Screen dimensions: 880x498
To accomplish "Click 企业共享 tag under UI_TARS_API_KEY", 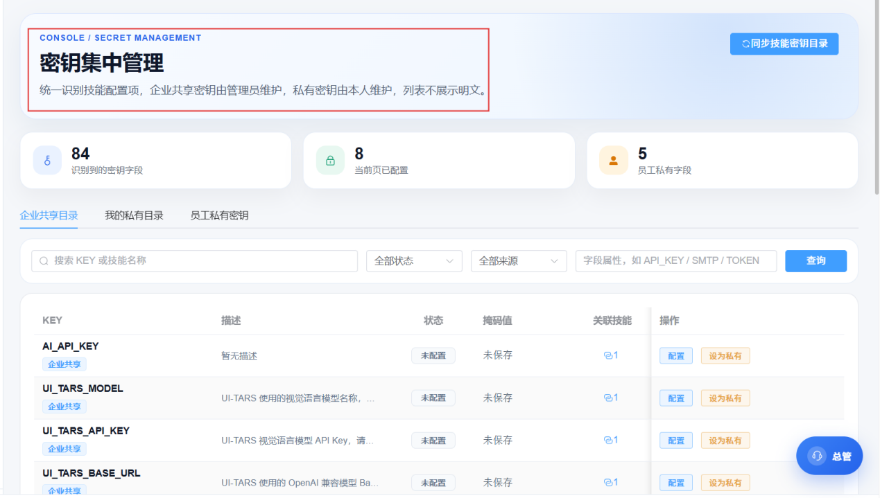I will click(64, 449).
